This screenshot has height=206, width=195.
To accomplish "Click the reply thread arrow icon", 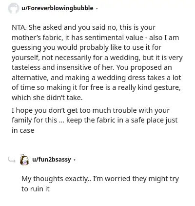I will (12, 160).
